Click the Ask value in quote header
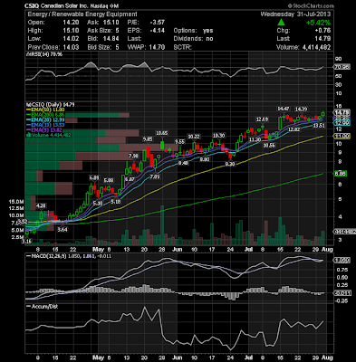Image resolution: width=356 pixels, height=362 pixels. pos(111,23)
